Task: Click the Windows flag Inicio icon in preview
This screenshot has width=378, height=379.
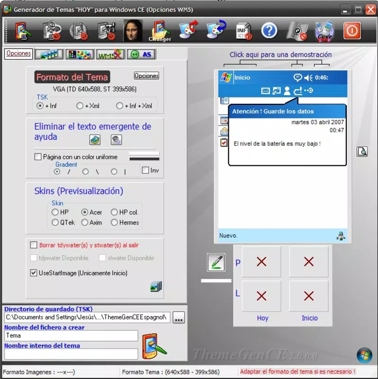Action: 226,78
